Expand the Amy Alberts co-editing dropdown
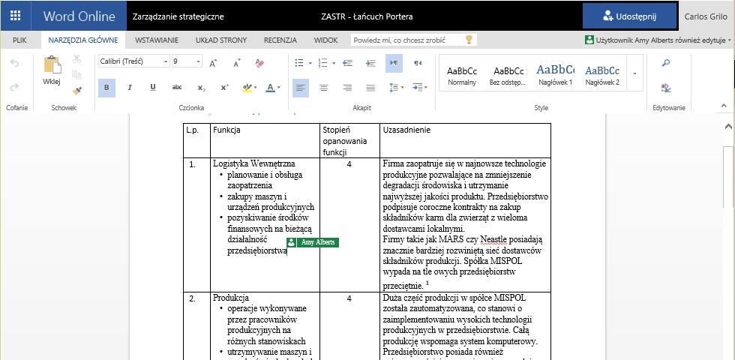735x360 pixels. coord(730,40)
